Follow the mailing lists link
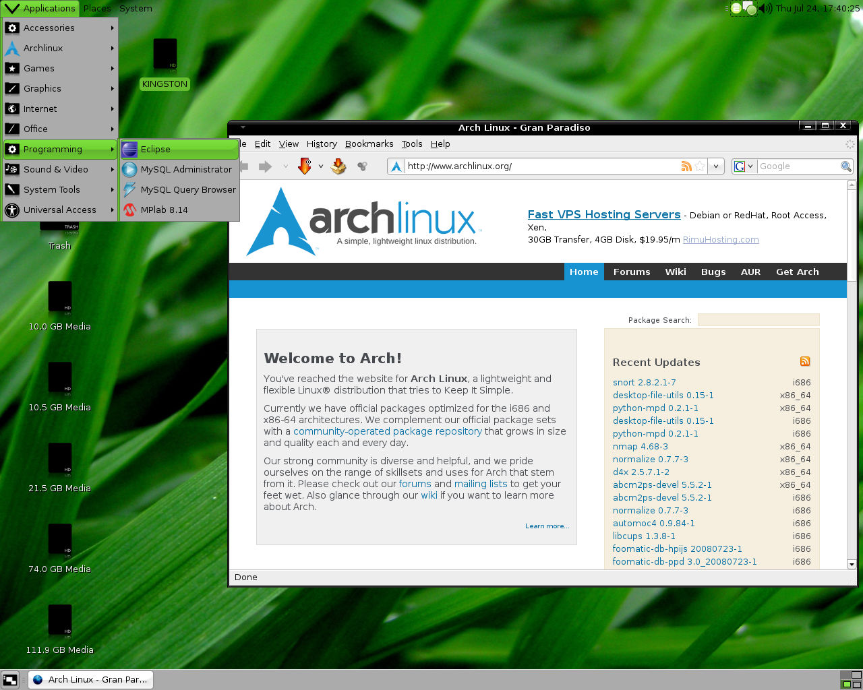 (481, 484)
